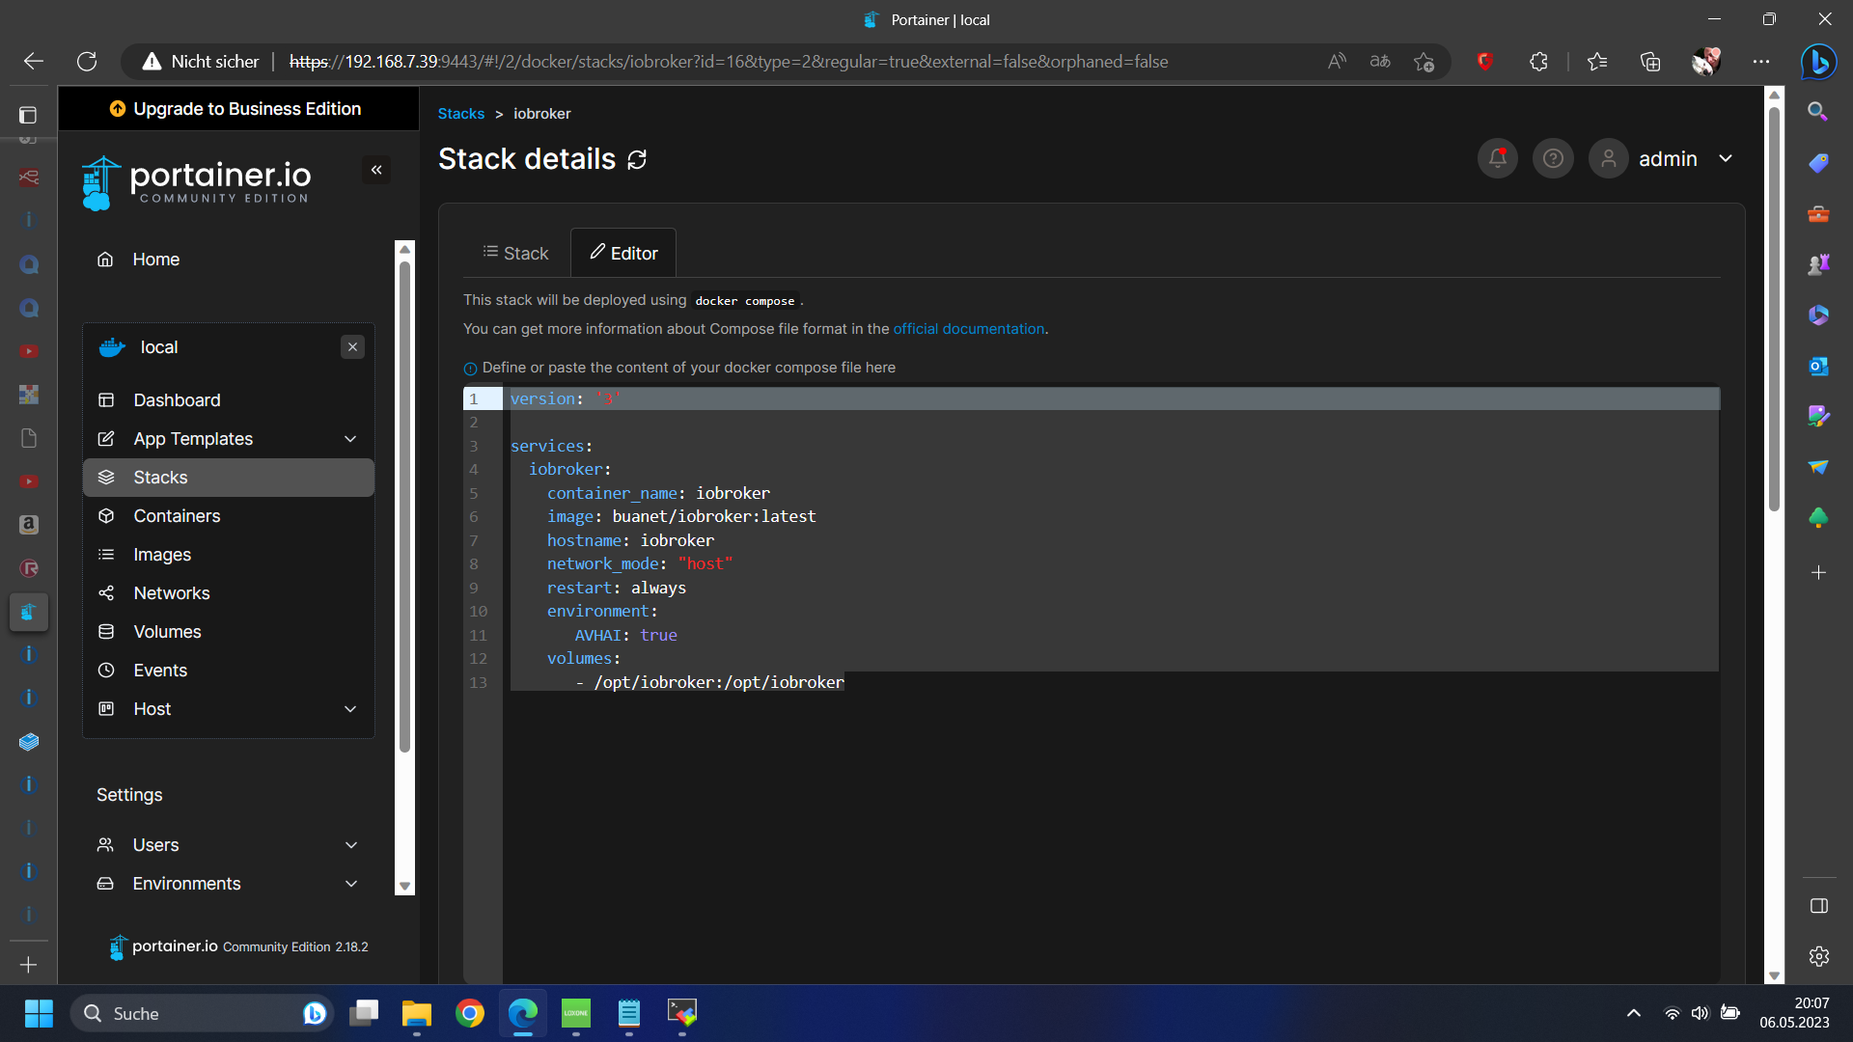Expand the Environments settings submenu

coord(351,884)
